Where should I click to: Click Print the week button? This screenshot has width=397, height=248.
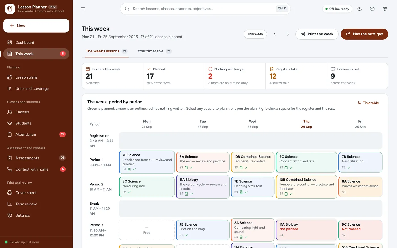click(x=317, y=34)
